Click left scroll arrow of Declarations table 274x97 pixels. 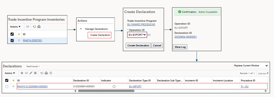(x=75, y=91)
